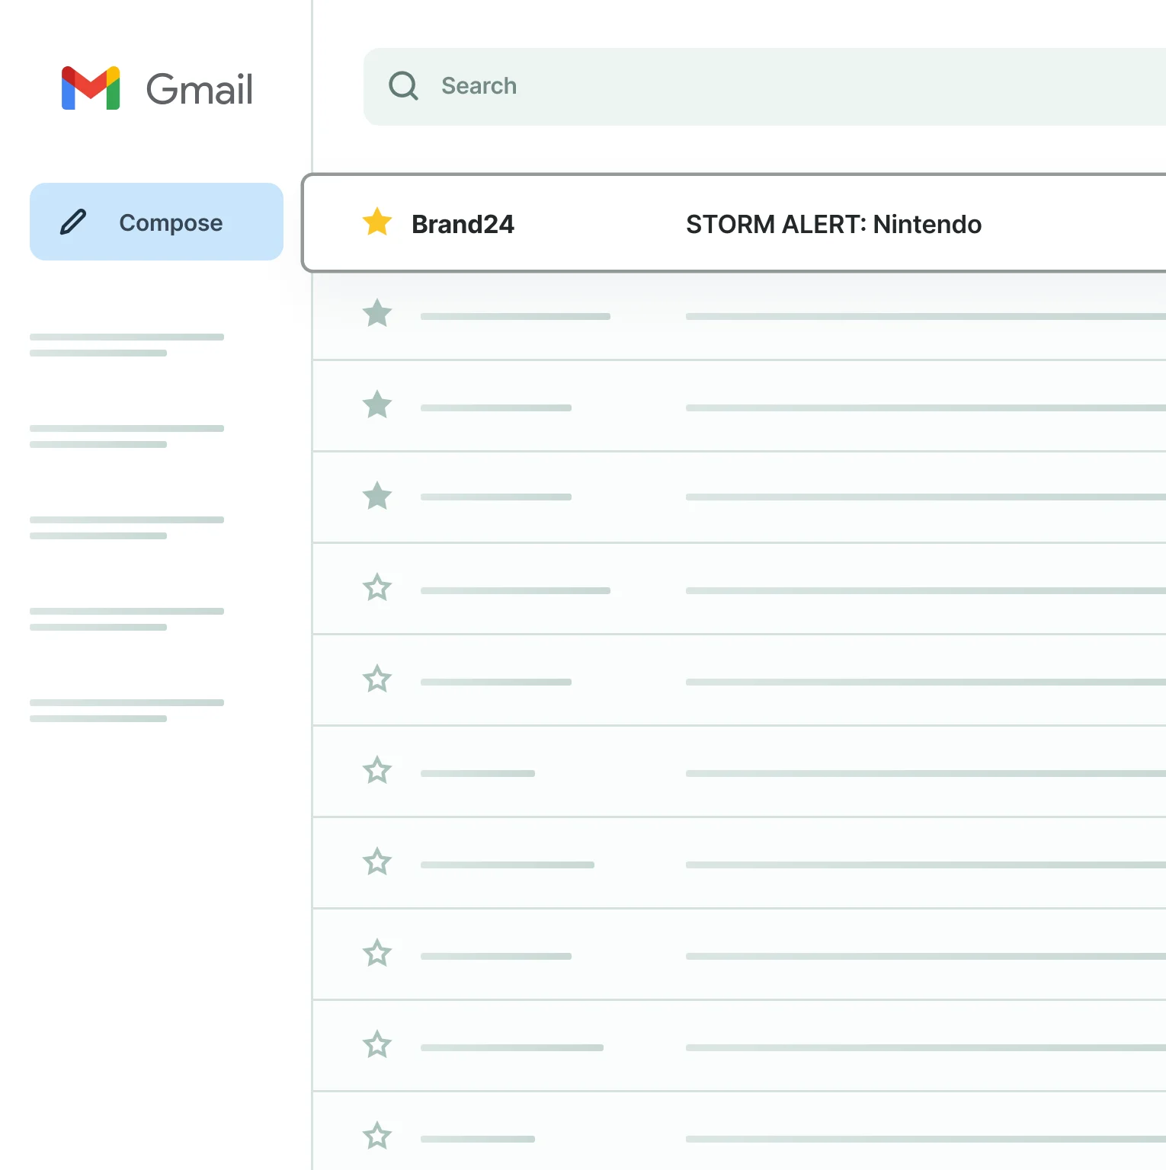
Task: Unstar the Brand24 email
Action: point(377,222)
